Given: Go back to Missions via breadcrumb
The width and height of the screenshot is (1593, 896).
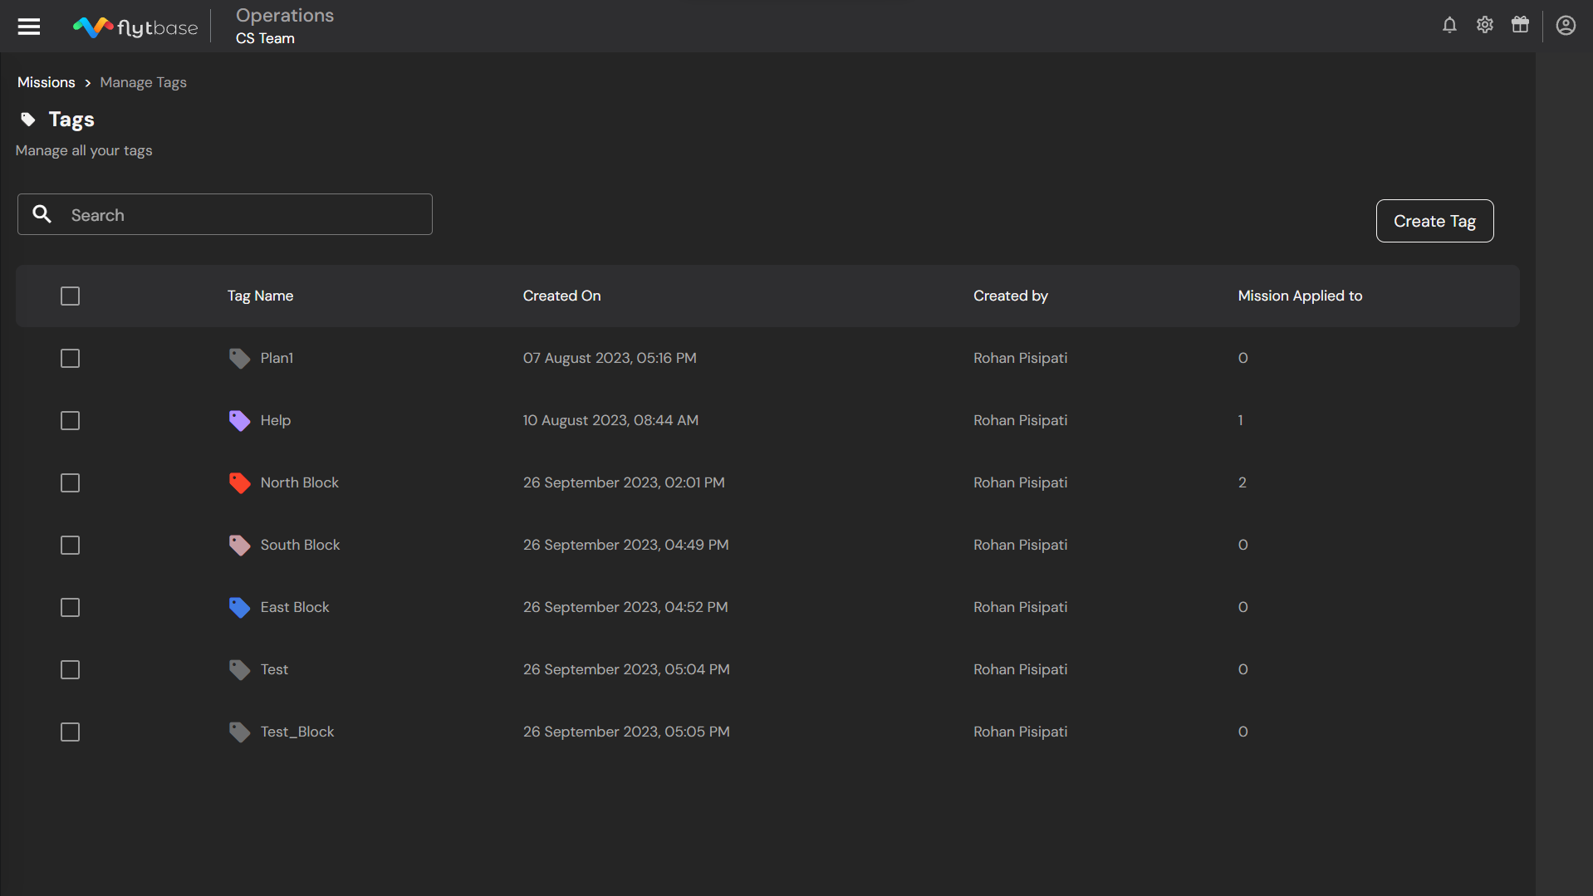Looking at the screenshot, I should click(47, 82).
